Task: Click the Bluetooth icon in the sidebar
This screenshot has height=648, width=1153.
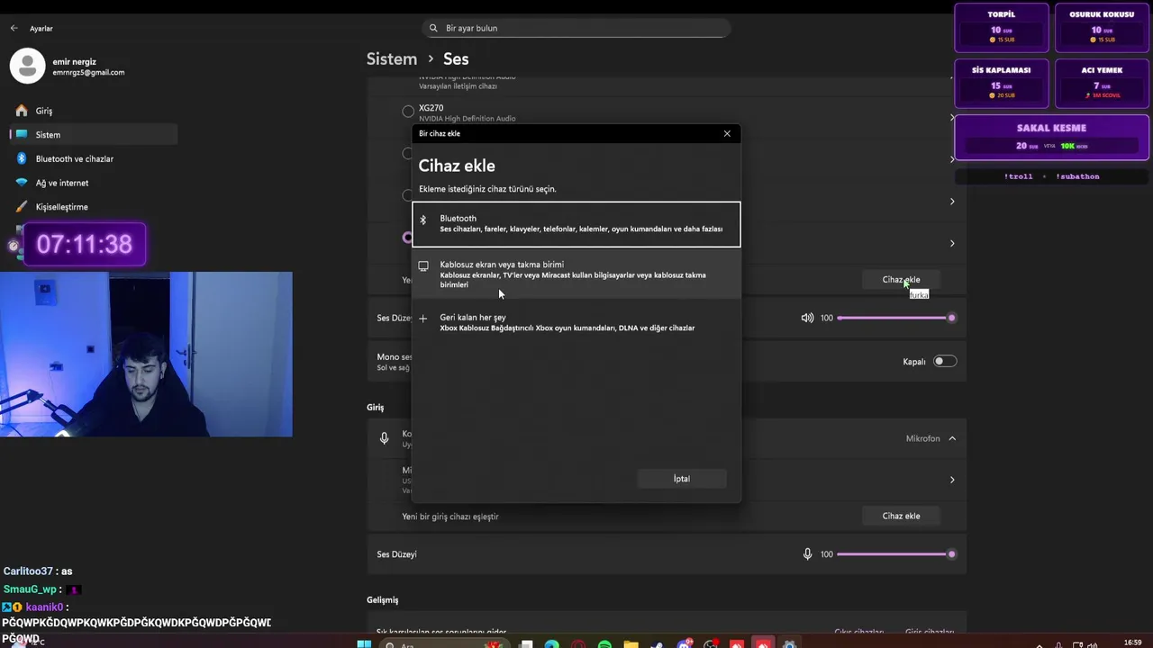Action: click(x=22, y=158)
